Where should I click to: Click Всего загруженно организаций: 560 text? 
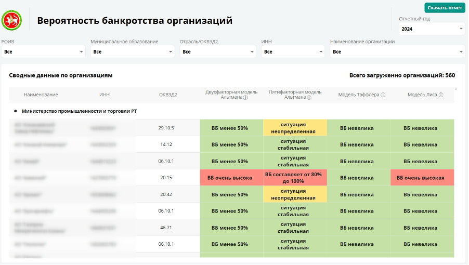point(402,75)
